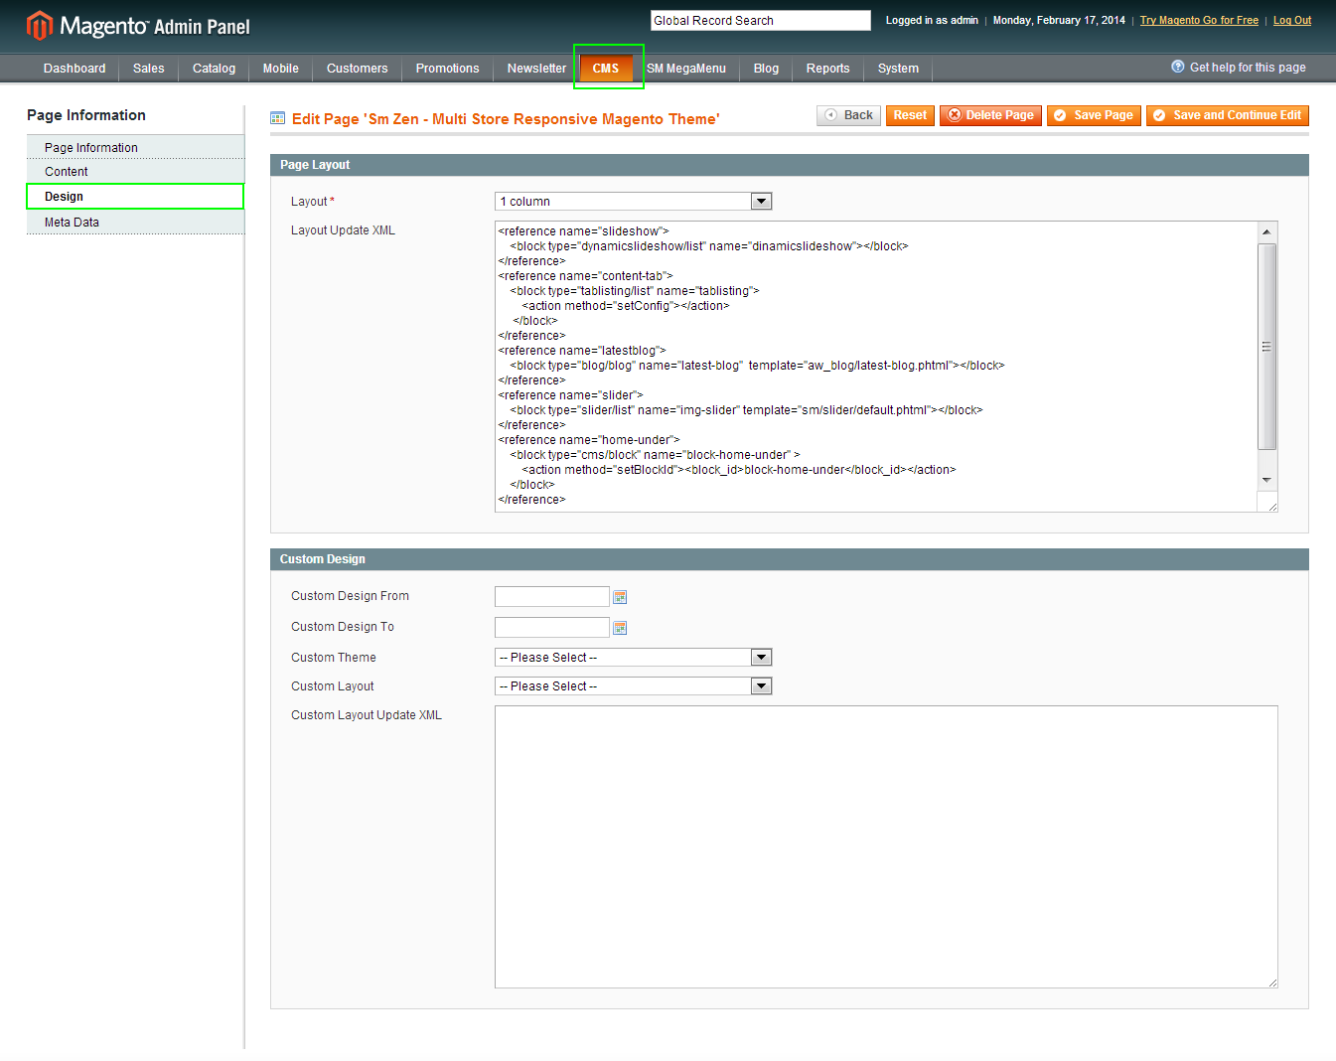Open the System menu
This screenshot has height=1061, width=1336.
coord(898,69)
